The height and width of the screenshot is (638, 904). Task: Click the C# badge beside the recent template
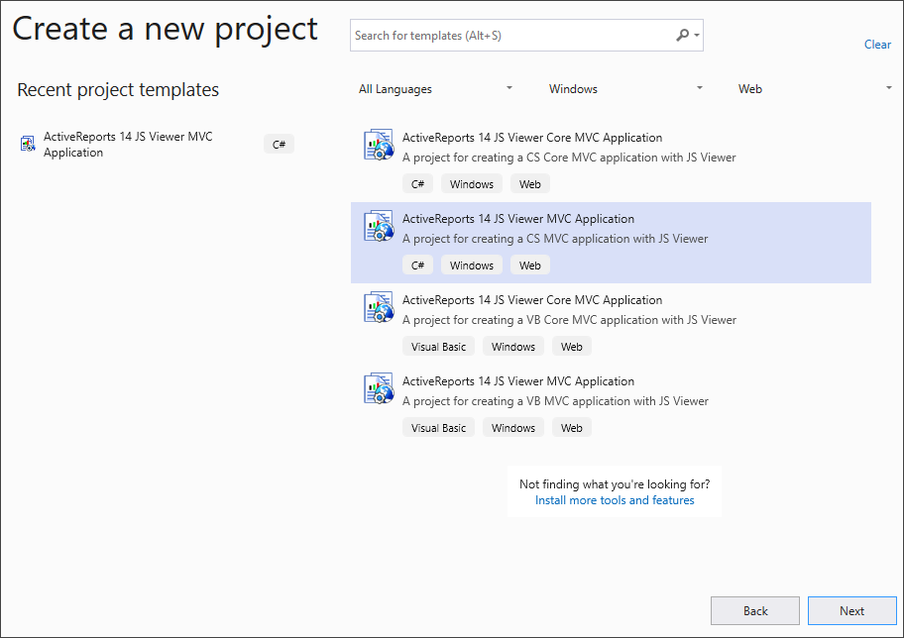coord(279,143)
